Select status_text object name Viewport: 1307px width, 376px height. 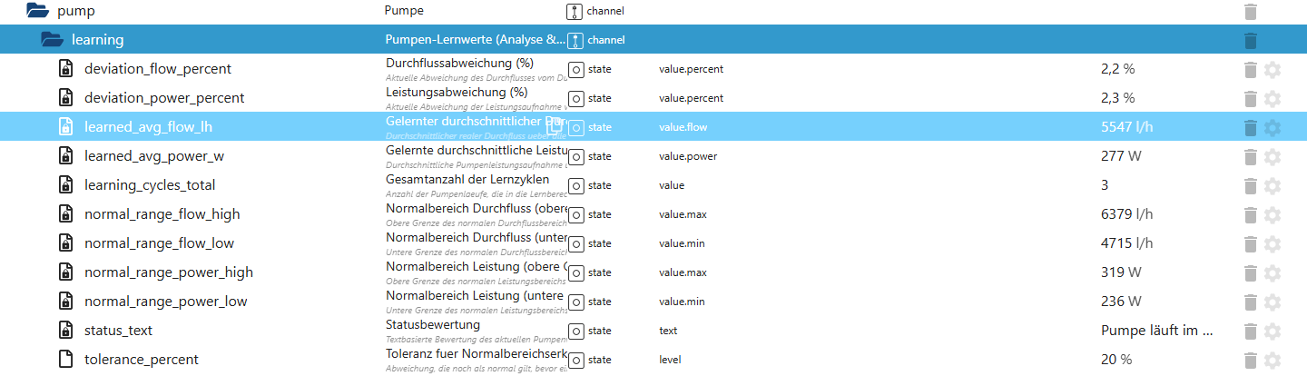(x=119, y=331)
